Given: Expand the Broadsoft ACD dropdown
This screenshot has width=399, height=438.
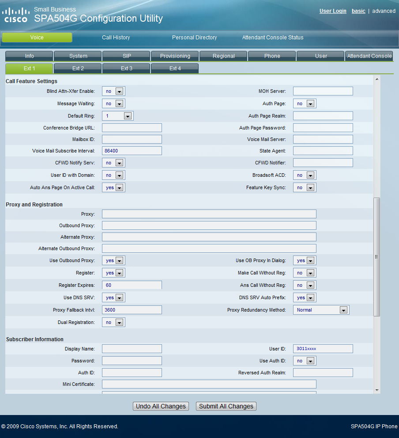Looking at the screenshot, I should click(x=305, y=175).
